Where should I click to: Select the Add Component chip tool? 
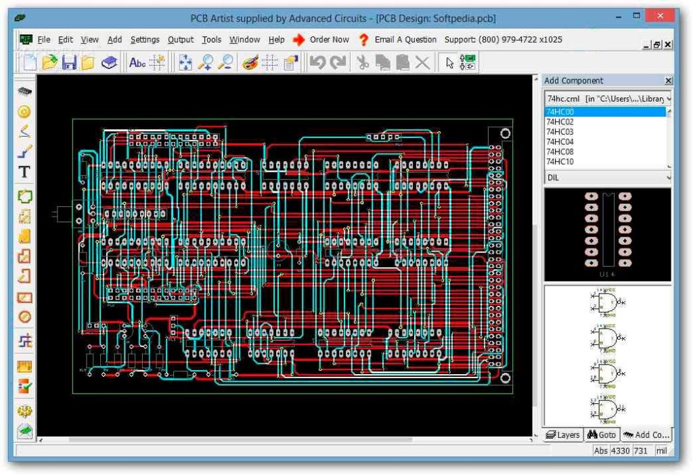(x=24, y=91)
